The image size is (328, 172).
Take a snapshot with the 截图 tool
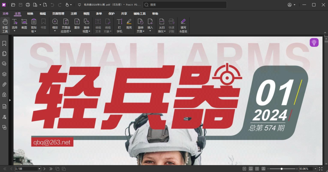tap(24, 24)
